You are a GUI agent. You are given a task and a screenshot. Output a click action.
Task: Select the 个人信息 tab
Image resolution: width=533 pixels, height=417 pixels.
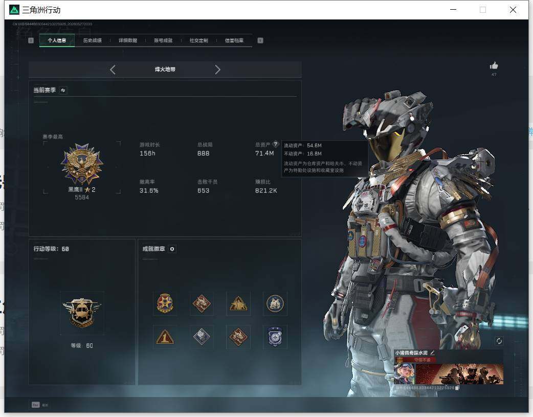pyautogui.click(x=57, y=40)
